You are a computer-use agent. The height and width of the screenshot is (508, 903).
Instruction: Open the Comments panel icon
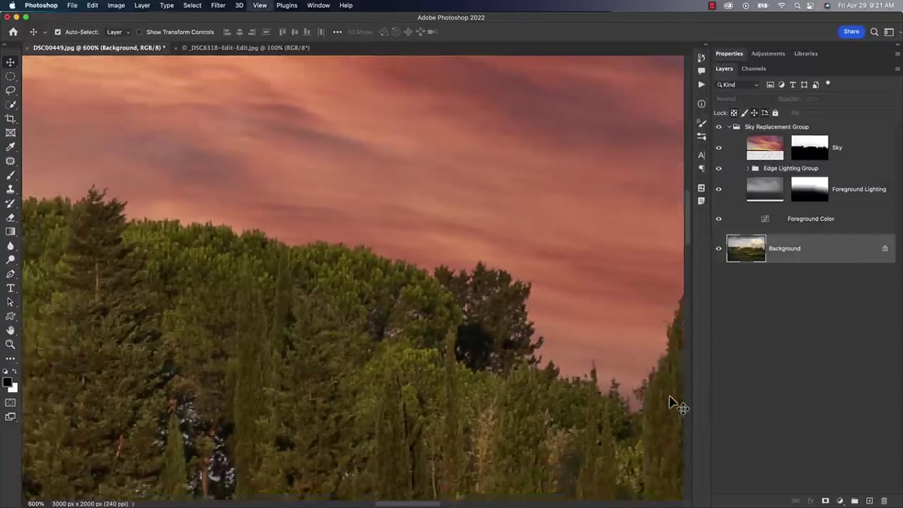coord(701,71)
